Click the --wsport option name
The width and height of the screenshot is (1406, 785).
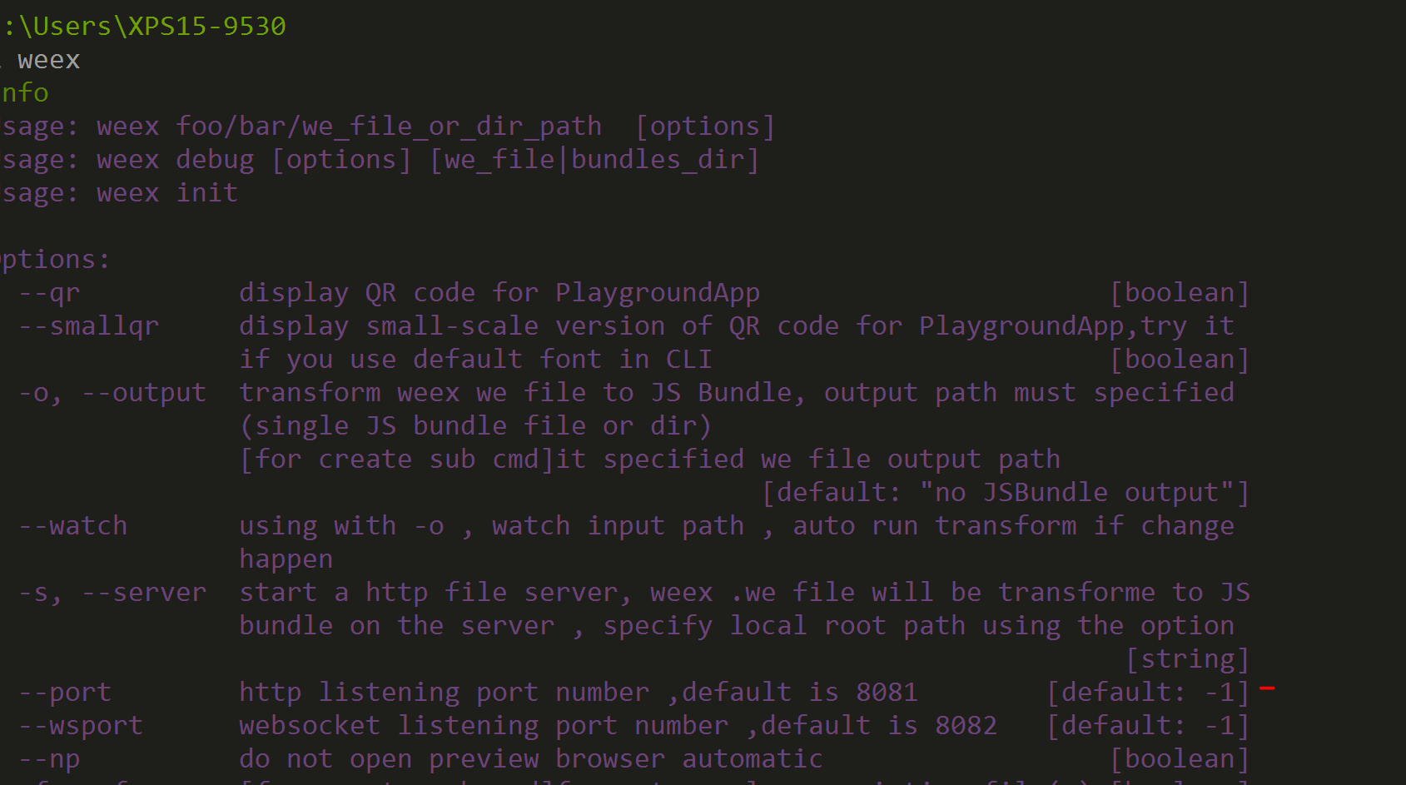pos(81,726)
